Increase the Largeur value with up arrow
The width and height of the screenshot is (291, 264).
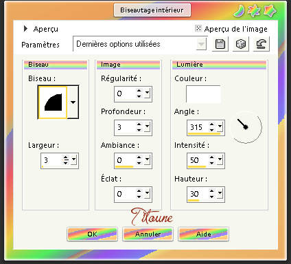pos(66,157)
